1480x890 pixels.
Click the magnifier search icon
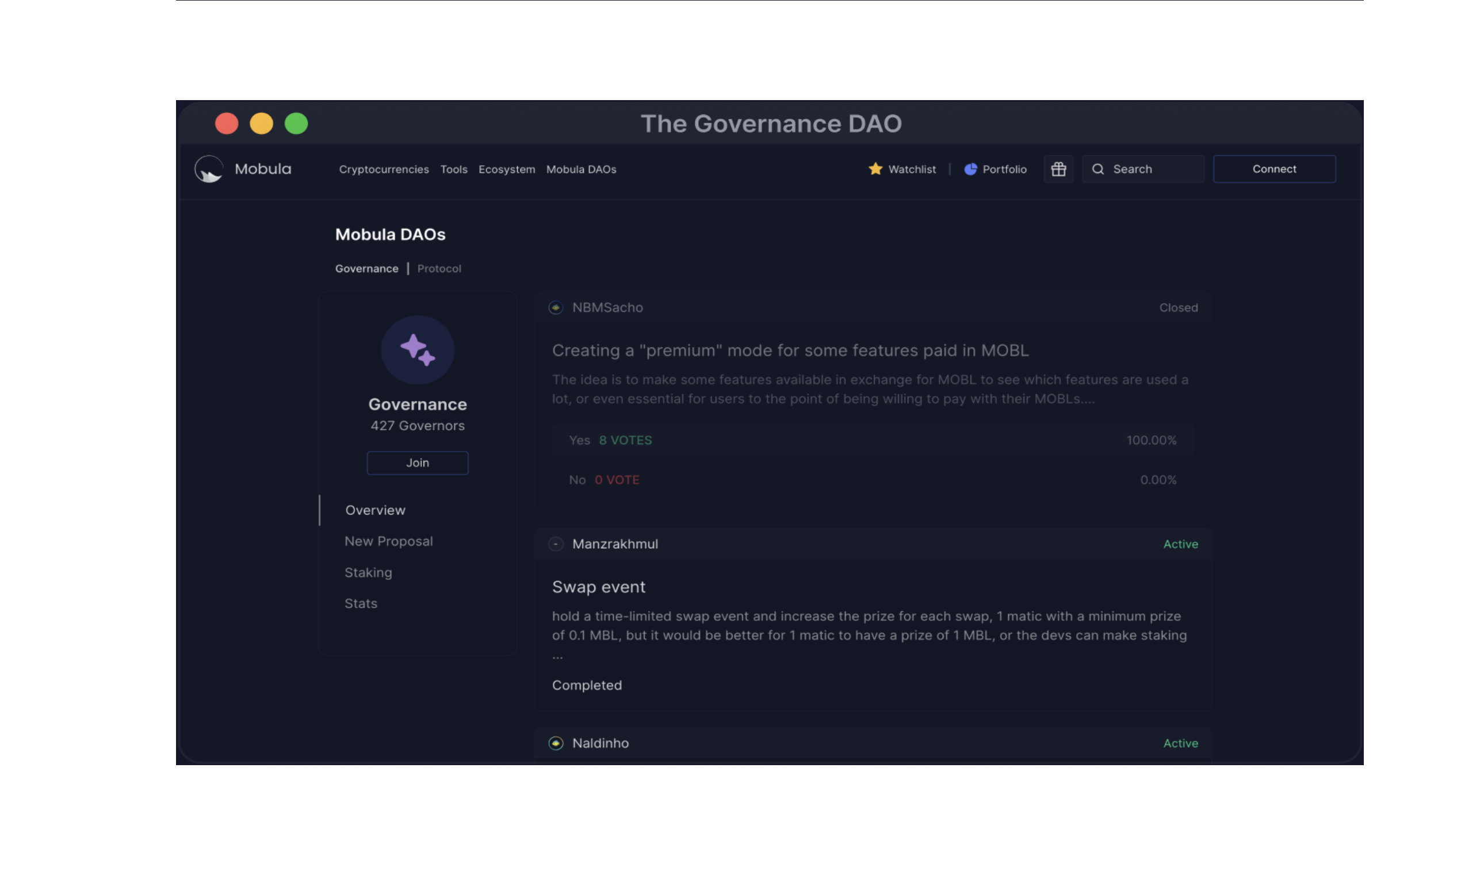(x=1097, y=169)
